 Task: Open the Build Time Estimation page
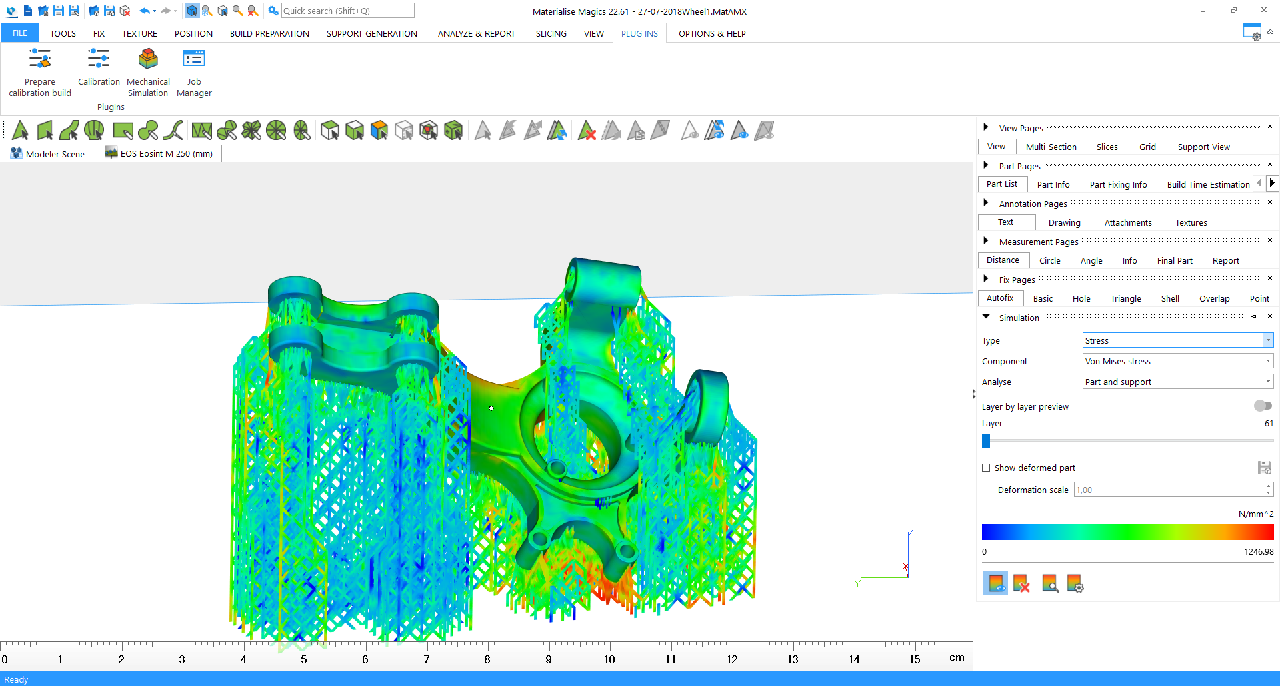pyautogui.click(x=1208, y=184)
